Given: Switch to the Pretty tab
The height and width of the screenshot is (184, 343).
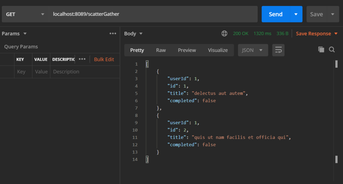Looking at the screenshot, I should tap(137, 50).
